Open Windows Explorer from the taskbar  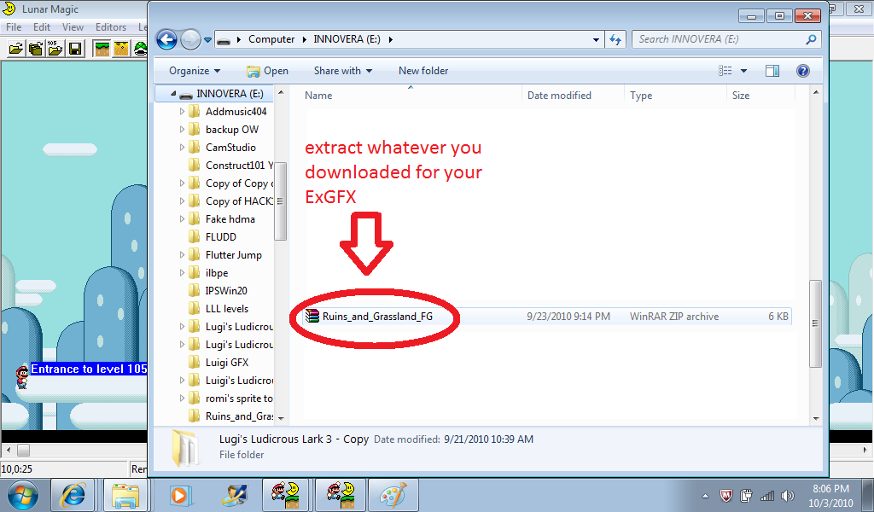tap(125, 495)
